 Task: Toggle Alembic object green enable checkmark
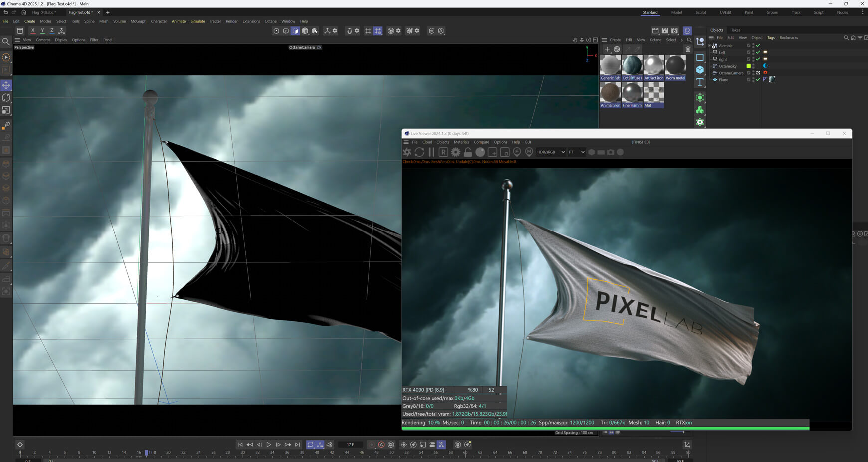(758, 45)
